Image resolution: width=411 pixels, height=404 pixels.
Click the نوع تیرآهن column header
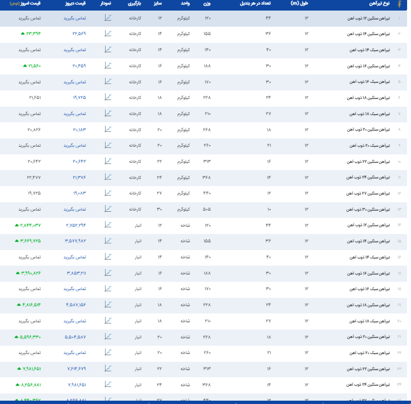[x=379, y=4]
